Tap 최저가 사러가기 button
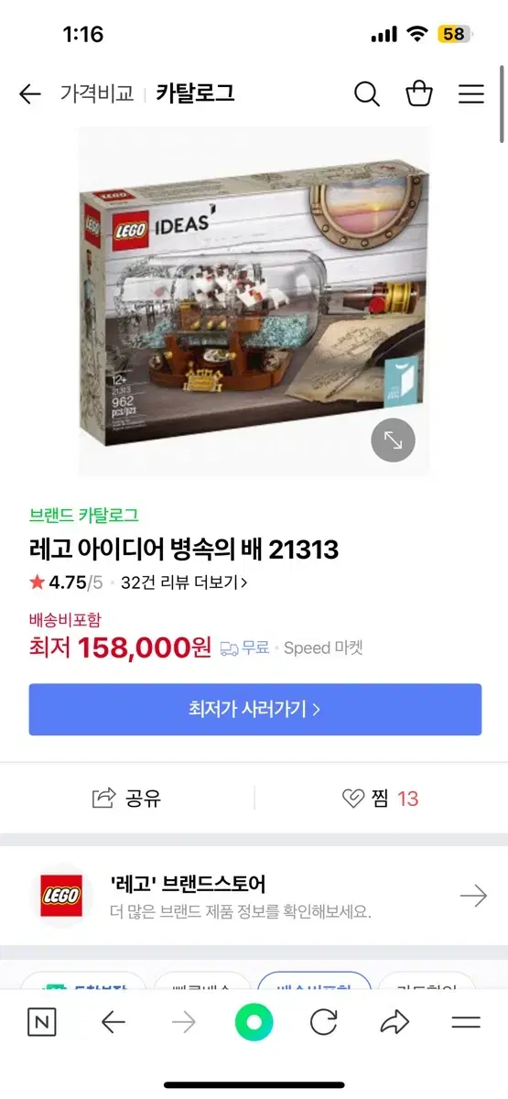Image resolution: width=508 pixels, height=1099 pixels. click(255, 709)
